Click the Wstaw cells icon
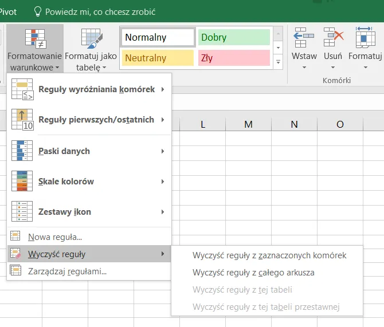 coord(304,38)
